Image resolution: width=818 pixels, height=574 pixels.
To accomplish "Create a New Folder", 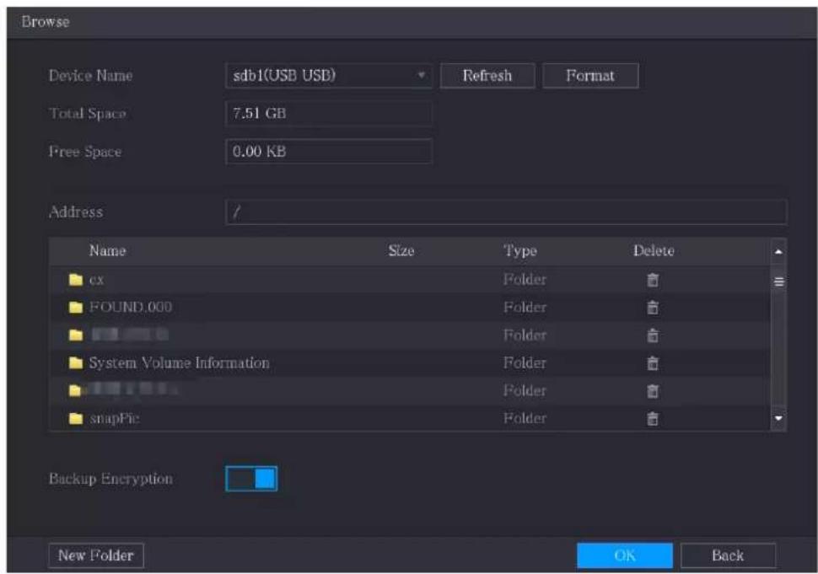I will 96,555.
